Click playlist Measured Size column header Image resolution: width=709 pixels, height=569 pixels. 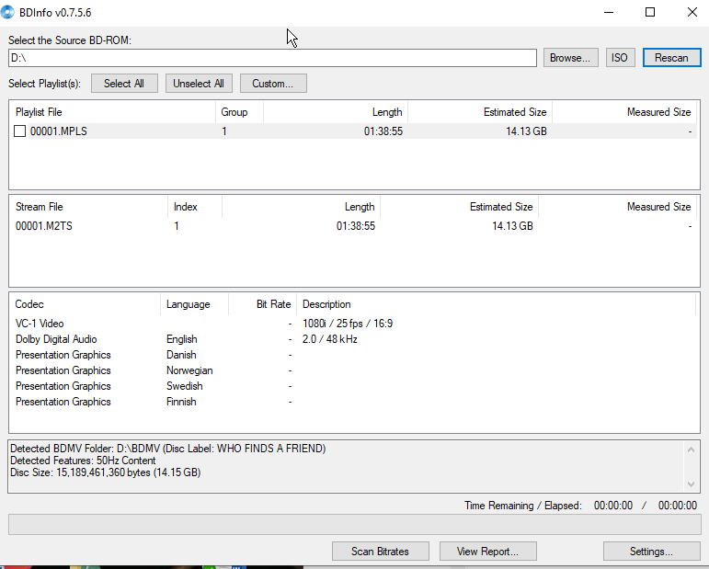[624, 112]
